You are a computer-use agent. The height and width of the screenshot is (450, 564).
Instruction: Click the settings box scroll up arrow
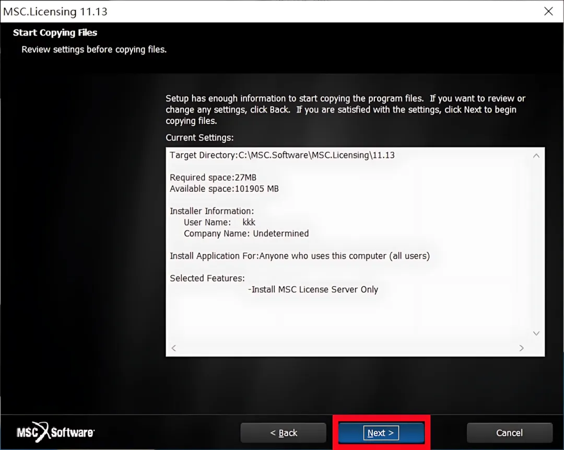click(x=536, y=156)
